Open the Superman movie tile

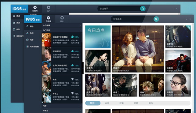(178, 61)
